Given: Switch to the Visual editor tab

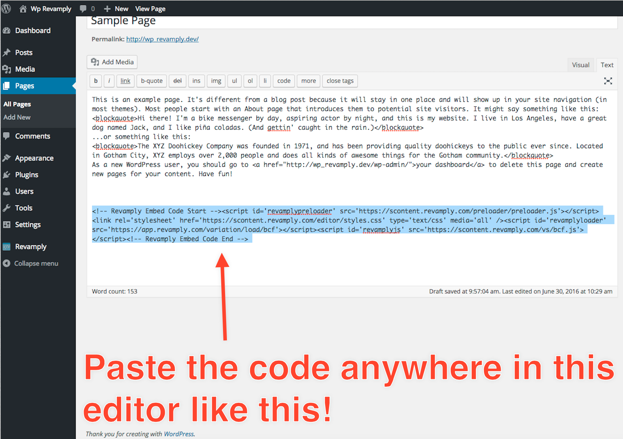Looking at the screenshot, I should pyautogui.click(x=581, y=65).
